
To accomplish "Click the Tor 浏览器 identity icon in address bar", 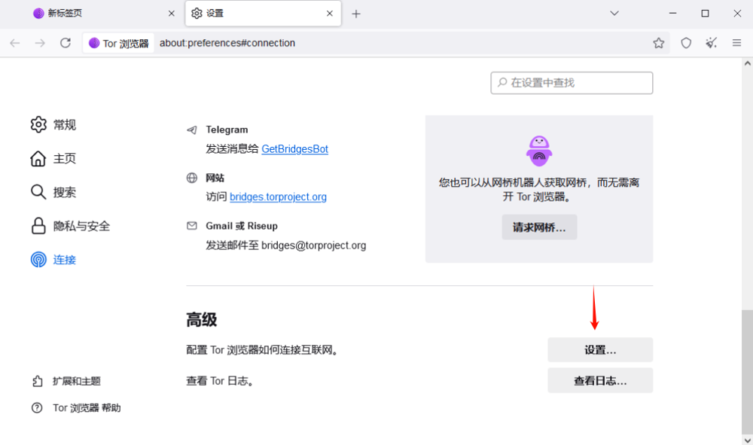I will click(118, 43).
